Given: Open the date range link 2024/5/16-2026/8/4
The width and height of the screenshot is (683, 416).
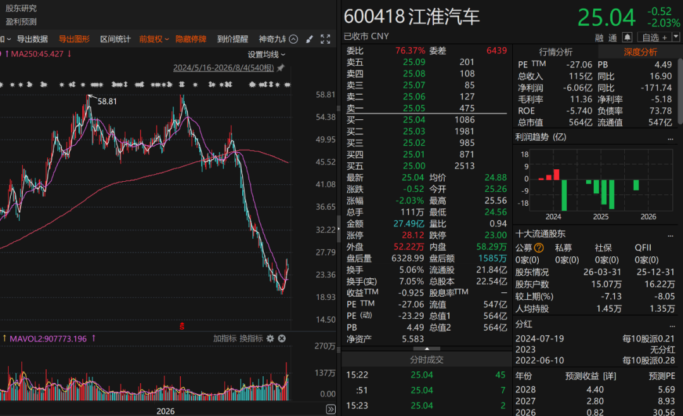Looking at the screenshot, I should 223,68.
